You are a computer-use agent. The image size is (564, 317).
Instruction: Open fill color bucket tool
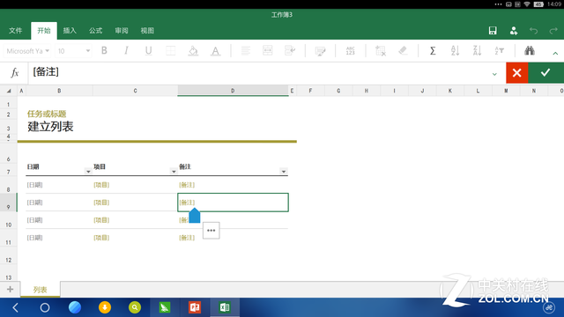[193, 51]
